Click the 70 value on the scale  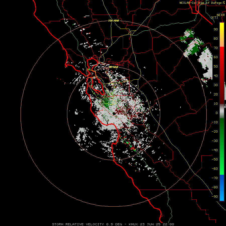216,48
